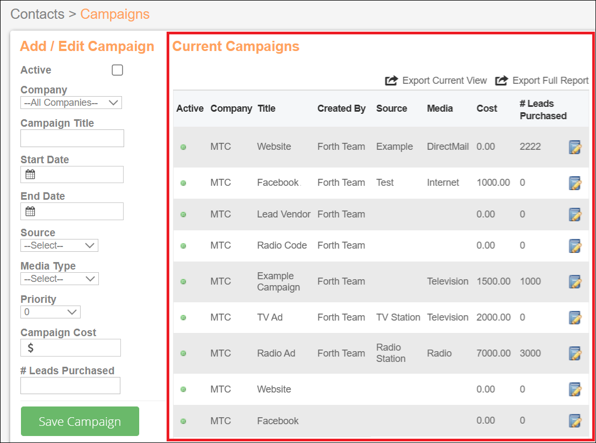Open edit icon for Radio Code campaign

575,246
